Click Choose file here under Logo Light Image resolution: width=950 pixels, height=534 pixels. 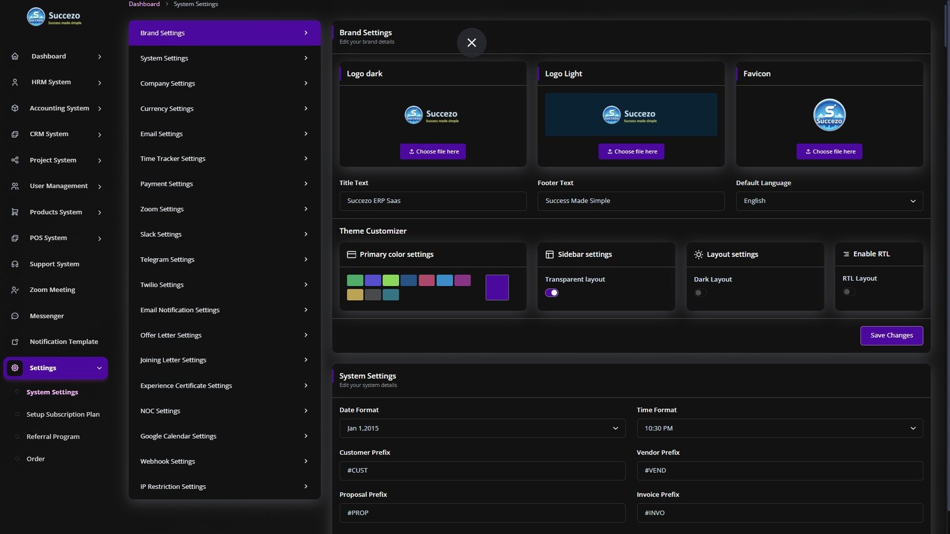coord(631,151)
